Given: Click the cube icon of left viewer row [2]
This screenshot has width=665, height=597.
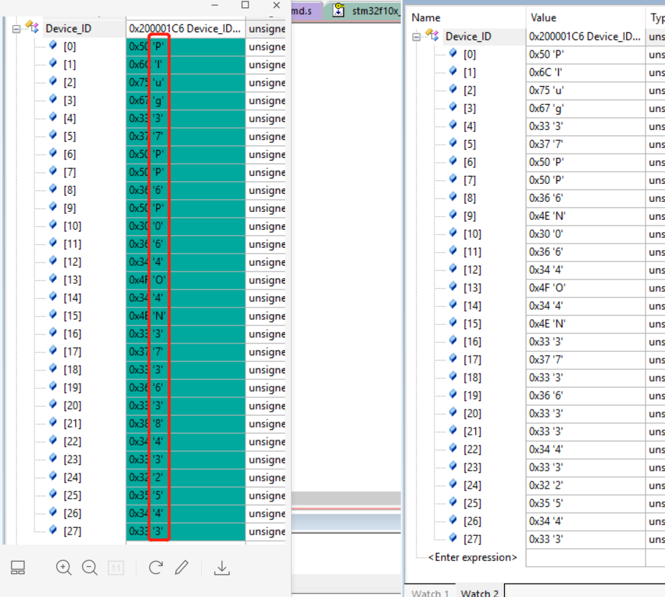Looking at the screenshot, I should [x=53, y=80].
